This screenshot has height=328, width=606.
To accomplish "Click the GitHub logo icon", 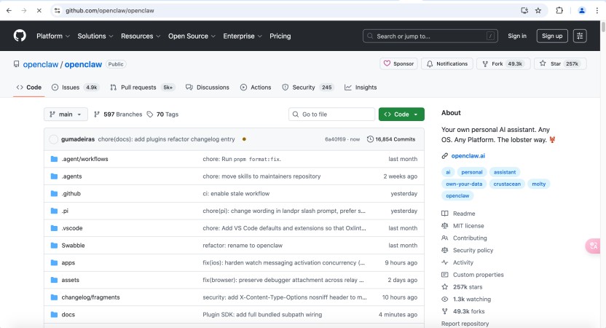I will tap(20, 36).
